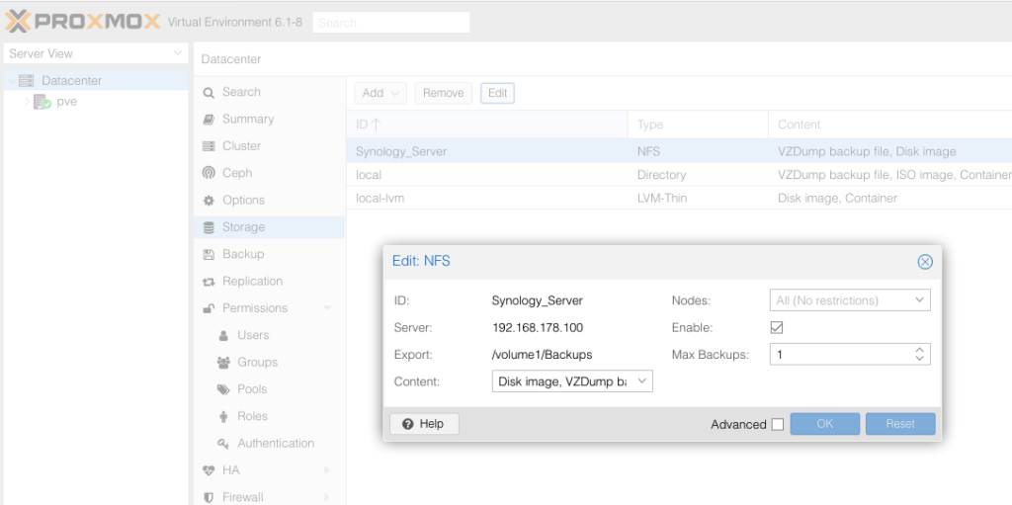This screenshot has width=1012, height=505.
Task: Click the Roles figure icon
Action: coord(223,417)
